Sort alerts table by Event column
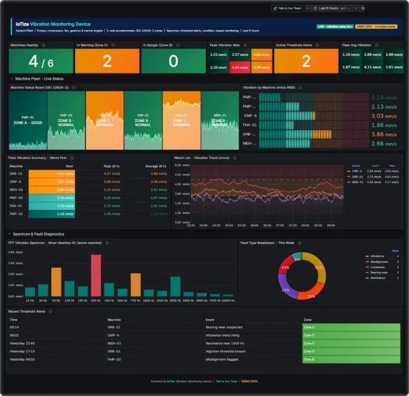Screen dimensions: 409x396 click(210, 320)
